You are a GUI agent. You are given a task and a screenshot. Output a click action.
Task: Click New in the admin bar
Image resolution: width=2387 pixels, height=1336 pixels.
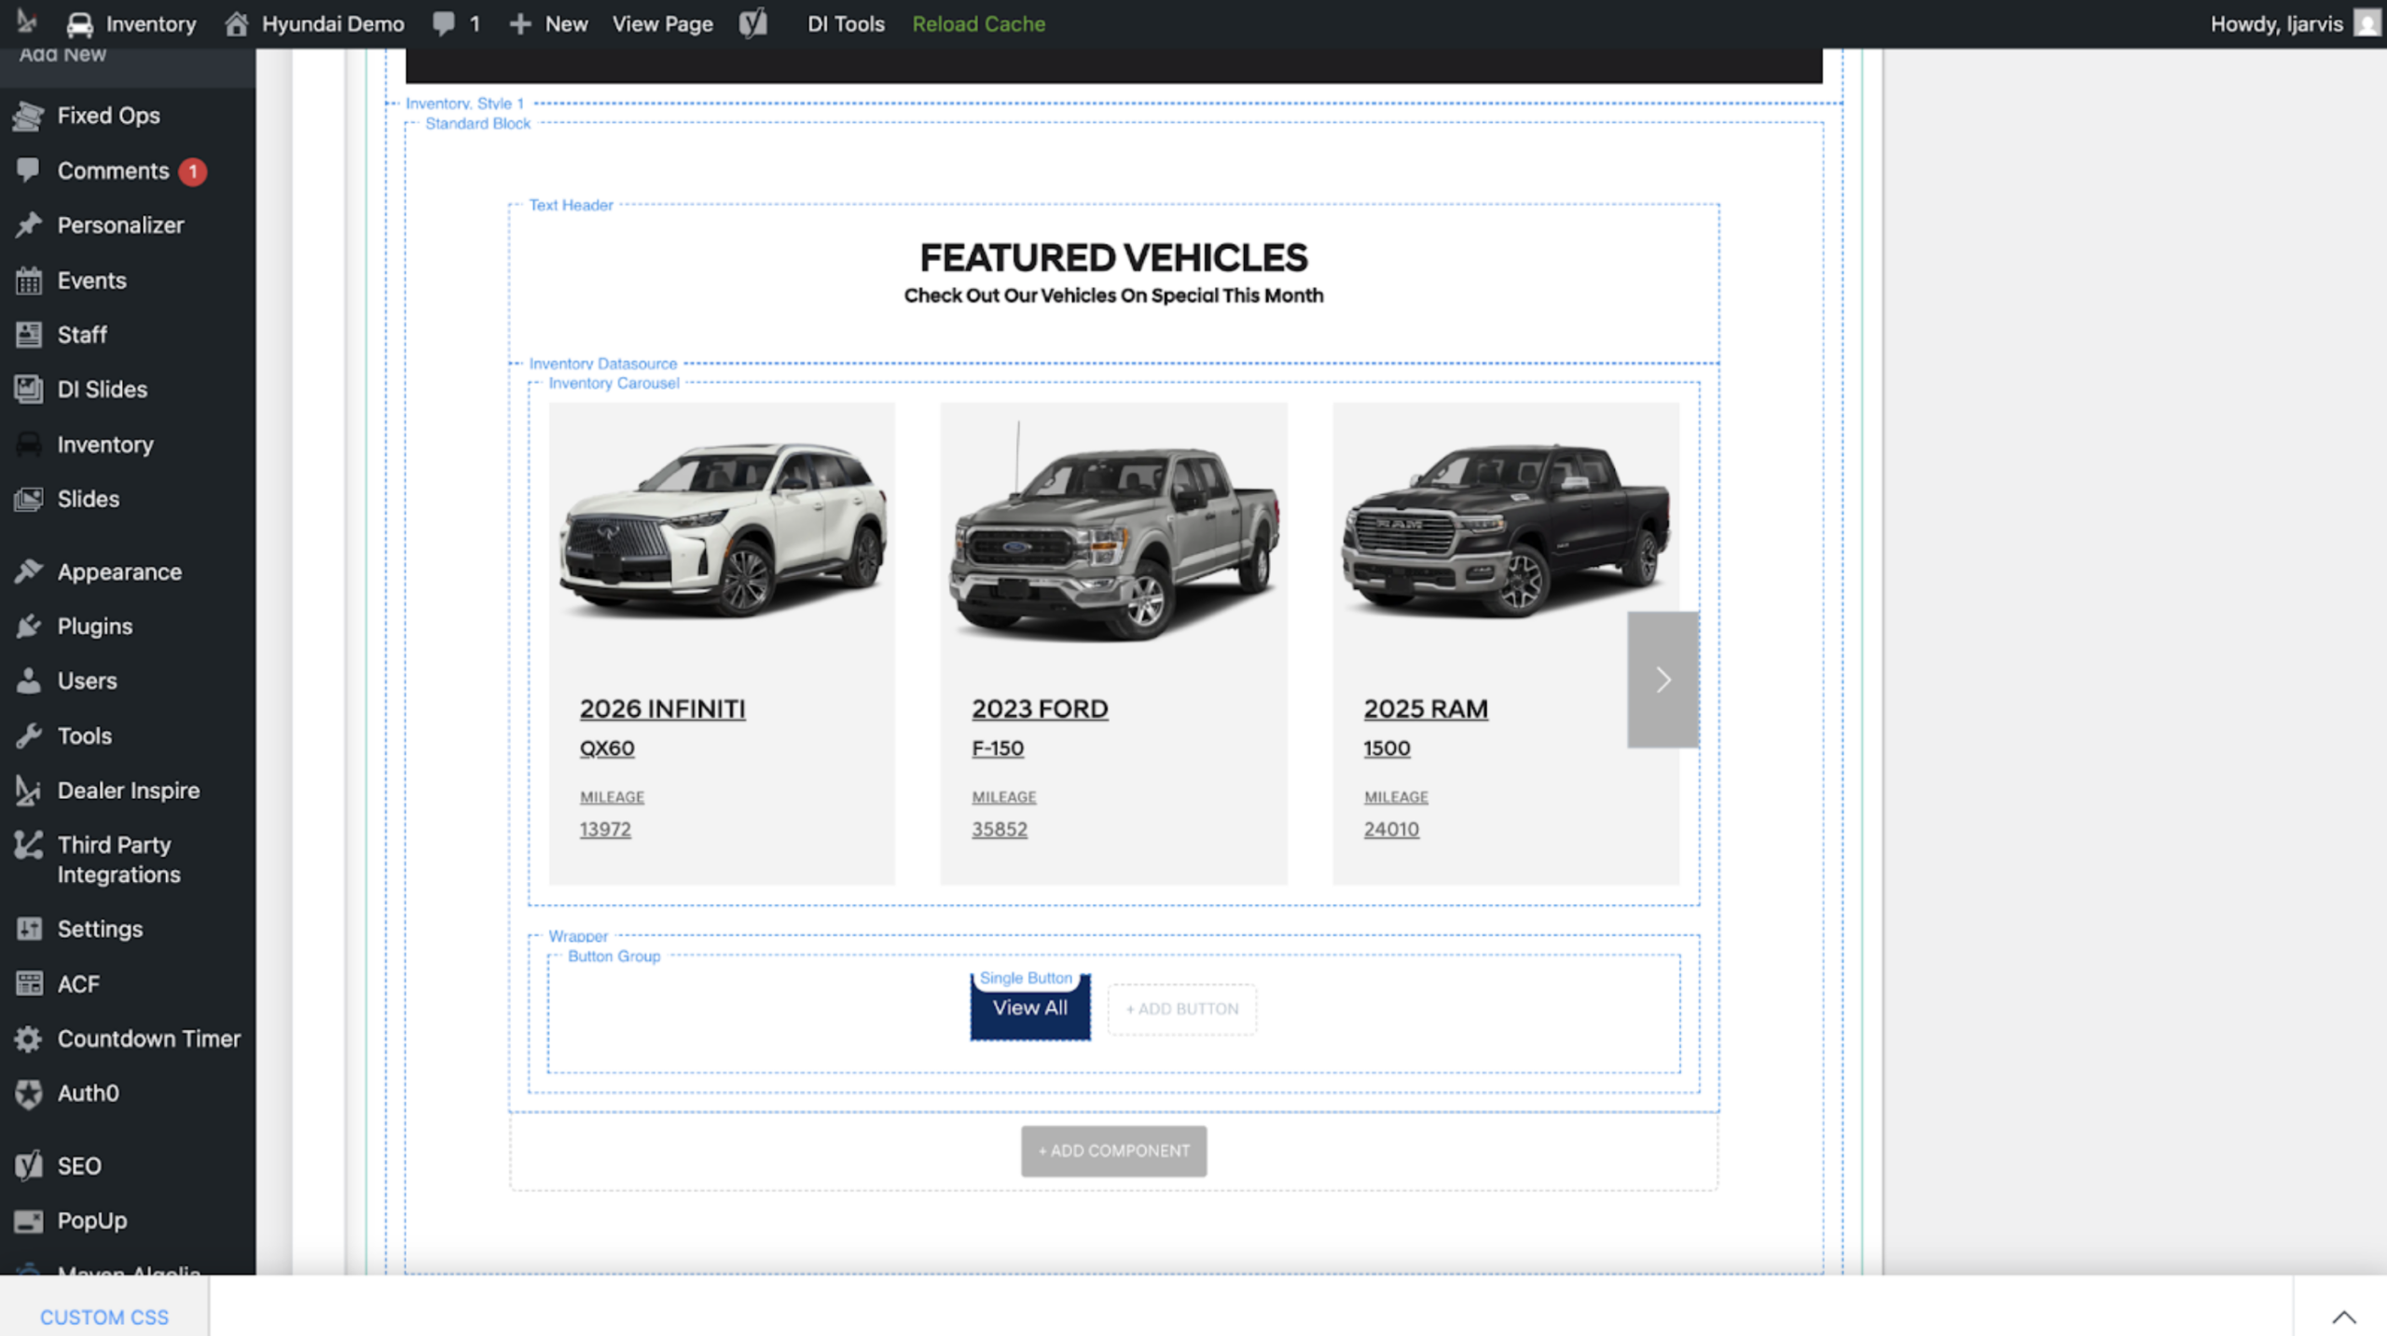[x=548, y=23]
